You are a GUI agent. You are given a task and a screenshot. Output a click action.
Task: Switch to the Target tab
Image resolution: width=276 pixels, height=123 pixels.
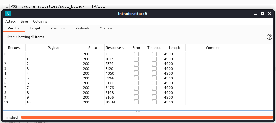[x=35, y=28]
